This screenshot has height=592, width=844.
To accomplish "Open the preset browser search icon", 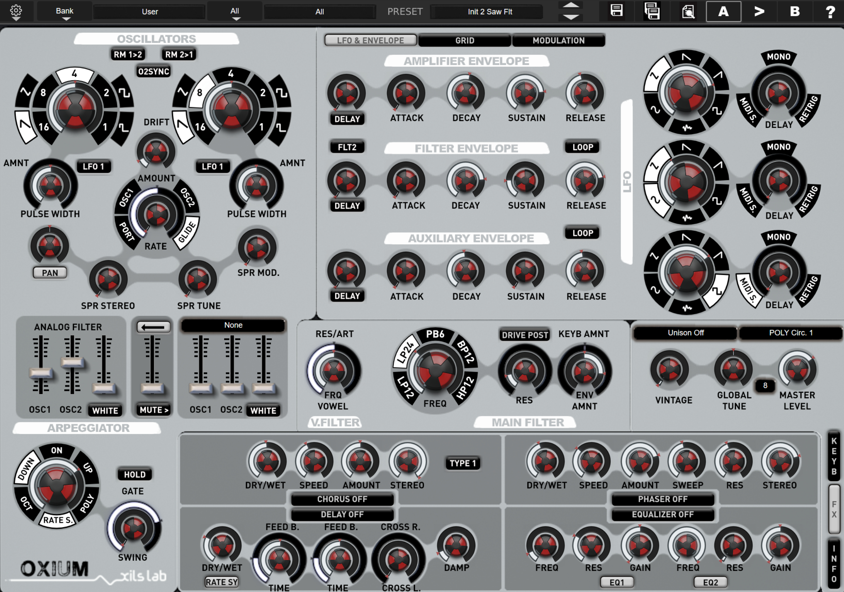I will pos(688,12).
